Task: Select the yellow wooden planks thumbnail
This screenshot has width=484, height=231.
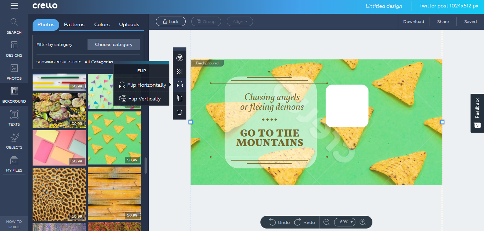Action: pyautogui.click(x=114, y=193)
